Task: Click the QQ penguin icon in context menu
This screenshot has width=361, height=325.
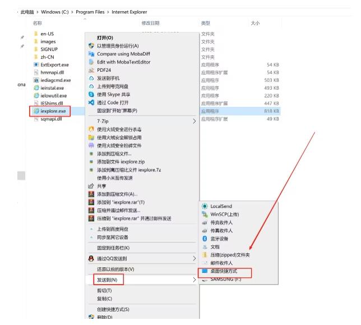Action: (91, 259)
